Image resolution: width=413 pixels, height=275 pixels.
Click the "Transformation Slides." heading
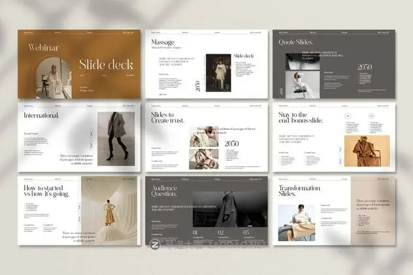(x=300, y=193)
